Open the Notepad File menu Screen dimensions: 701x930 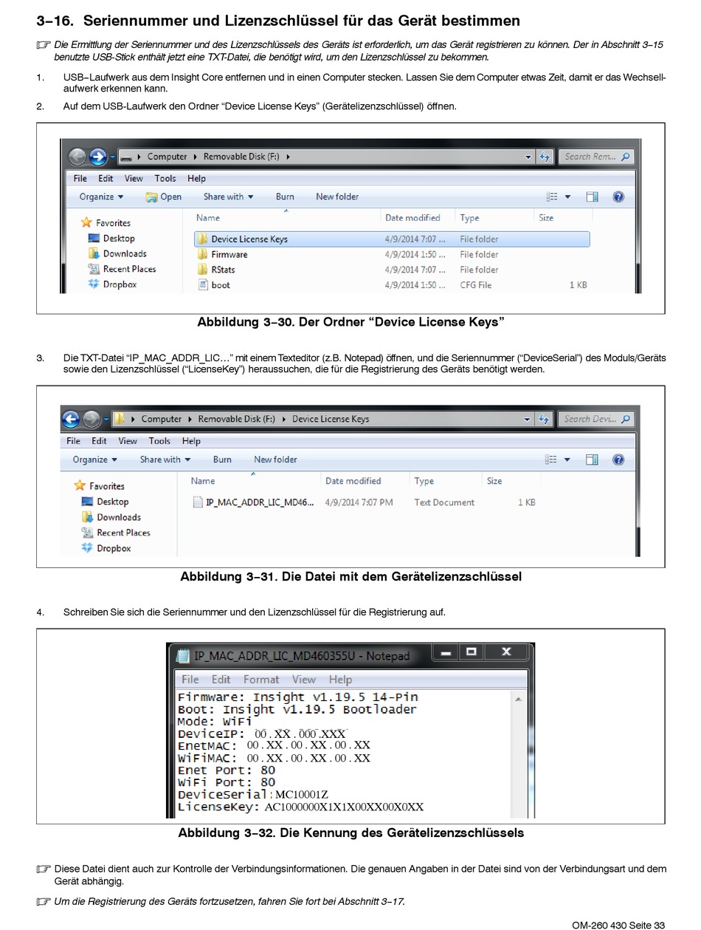click(190, 680)
